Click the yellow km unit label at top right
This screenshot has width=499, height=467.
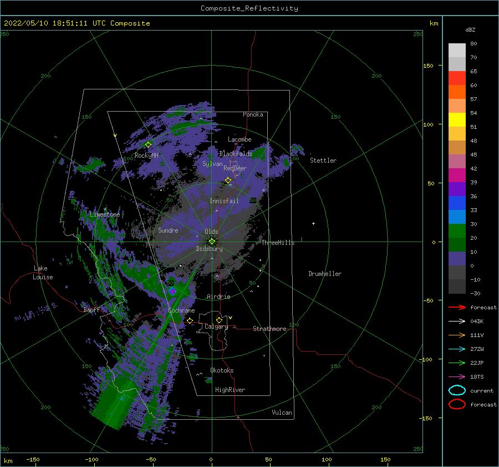[x=434, y=23]
